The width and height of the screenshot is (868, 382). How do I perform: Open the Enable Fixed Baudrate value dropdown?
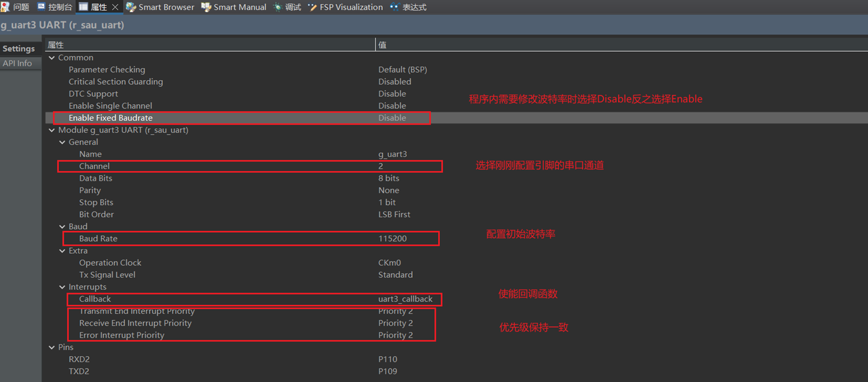tap(392, 118)
